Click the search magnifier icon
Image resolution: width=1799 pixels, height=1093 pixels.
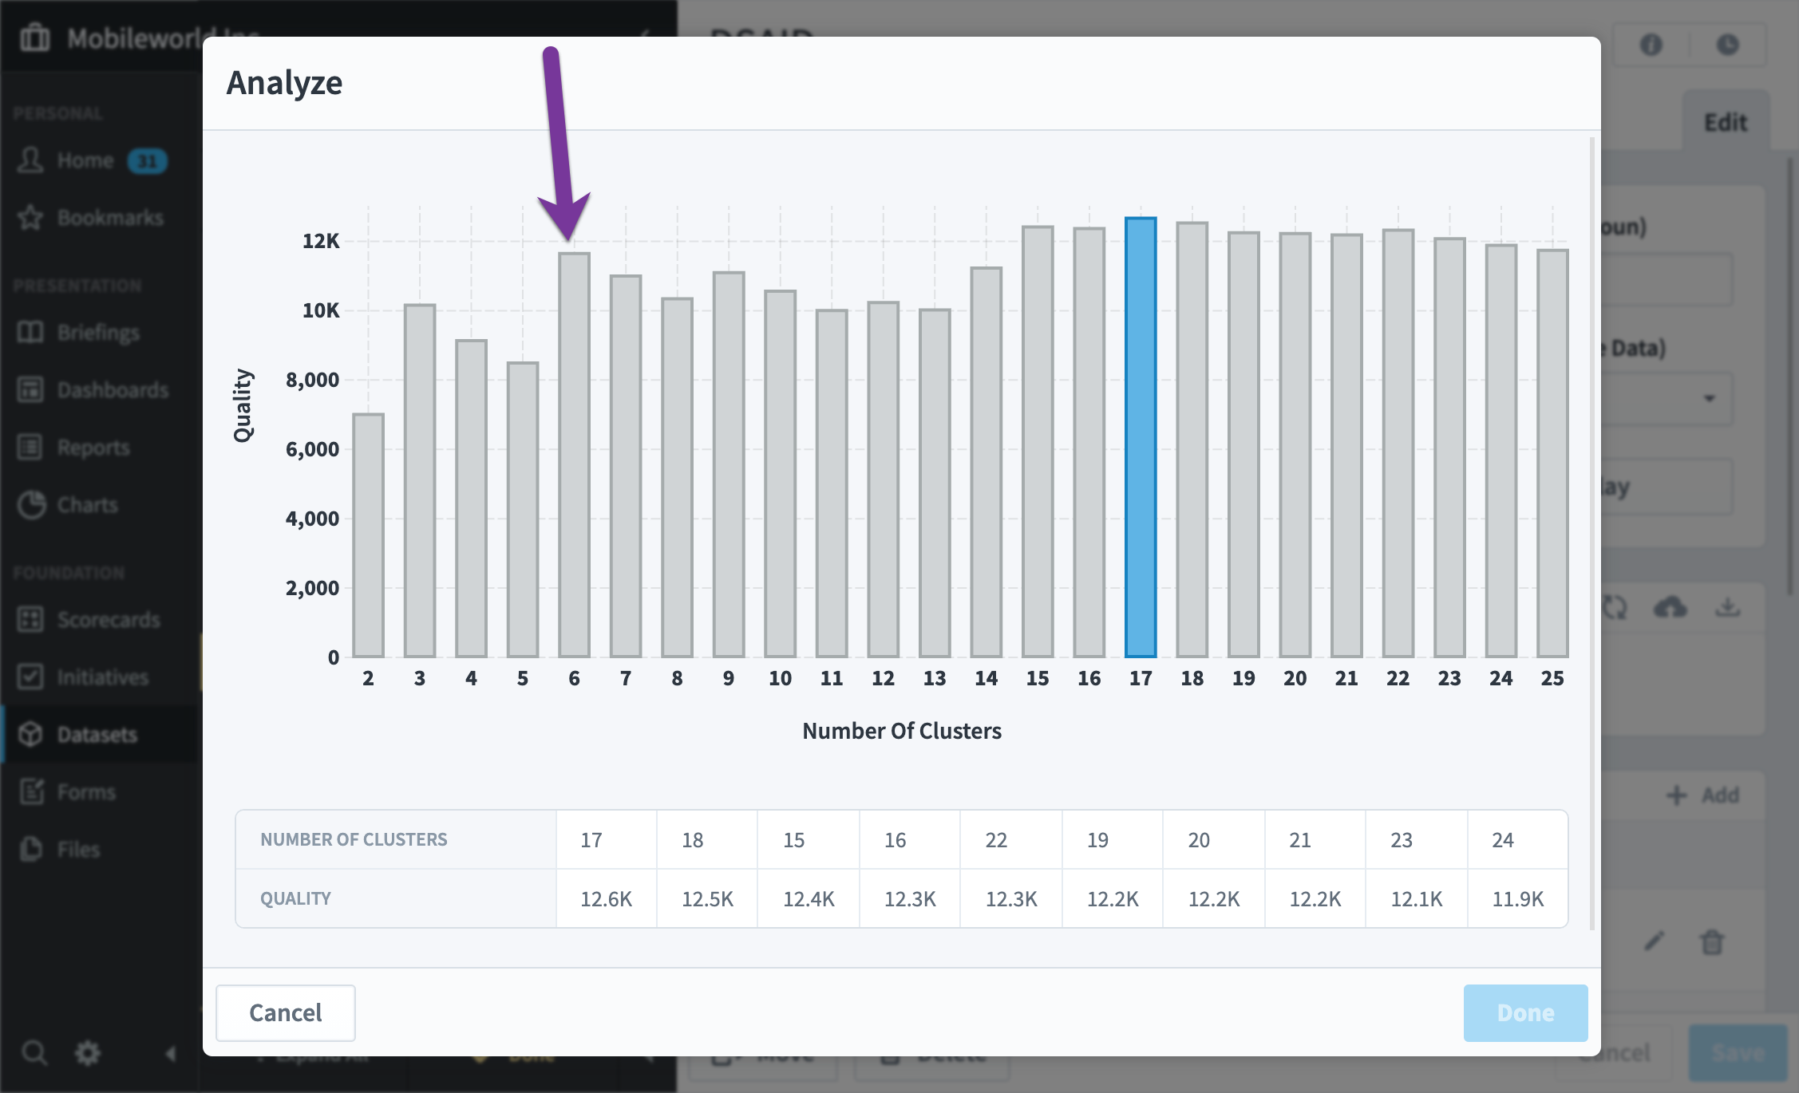coord(34,1053)
